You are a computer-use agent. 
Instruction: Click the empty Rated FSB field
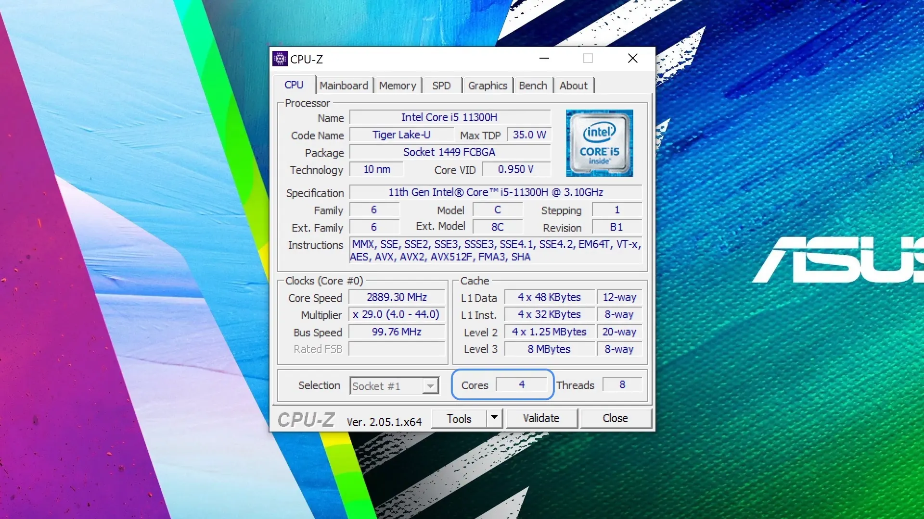[x=397, y=349]
